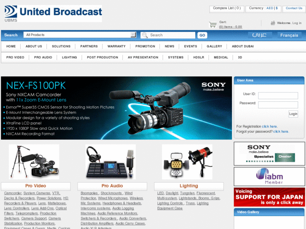Switch language to Français

[x=289, y=35]
